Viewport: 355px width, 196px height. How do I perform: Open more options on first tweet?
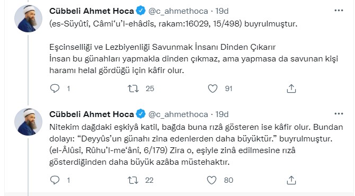click(339, 11)
